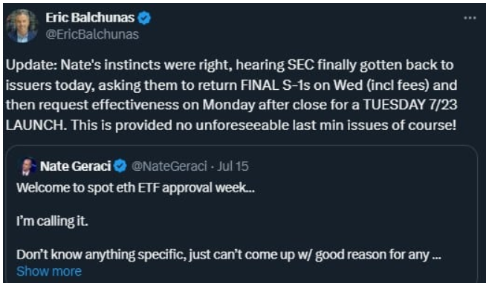Click the Eric Balchunas display name

tap(90, 18)
